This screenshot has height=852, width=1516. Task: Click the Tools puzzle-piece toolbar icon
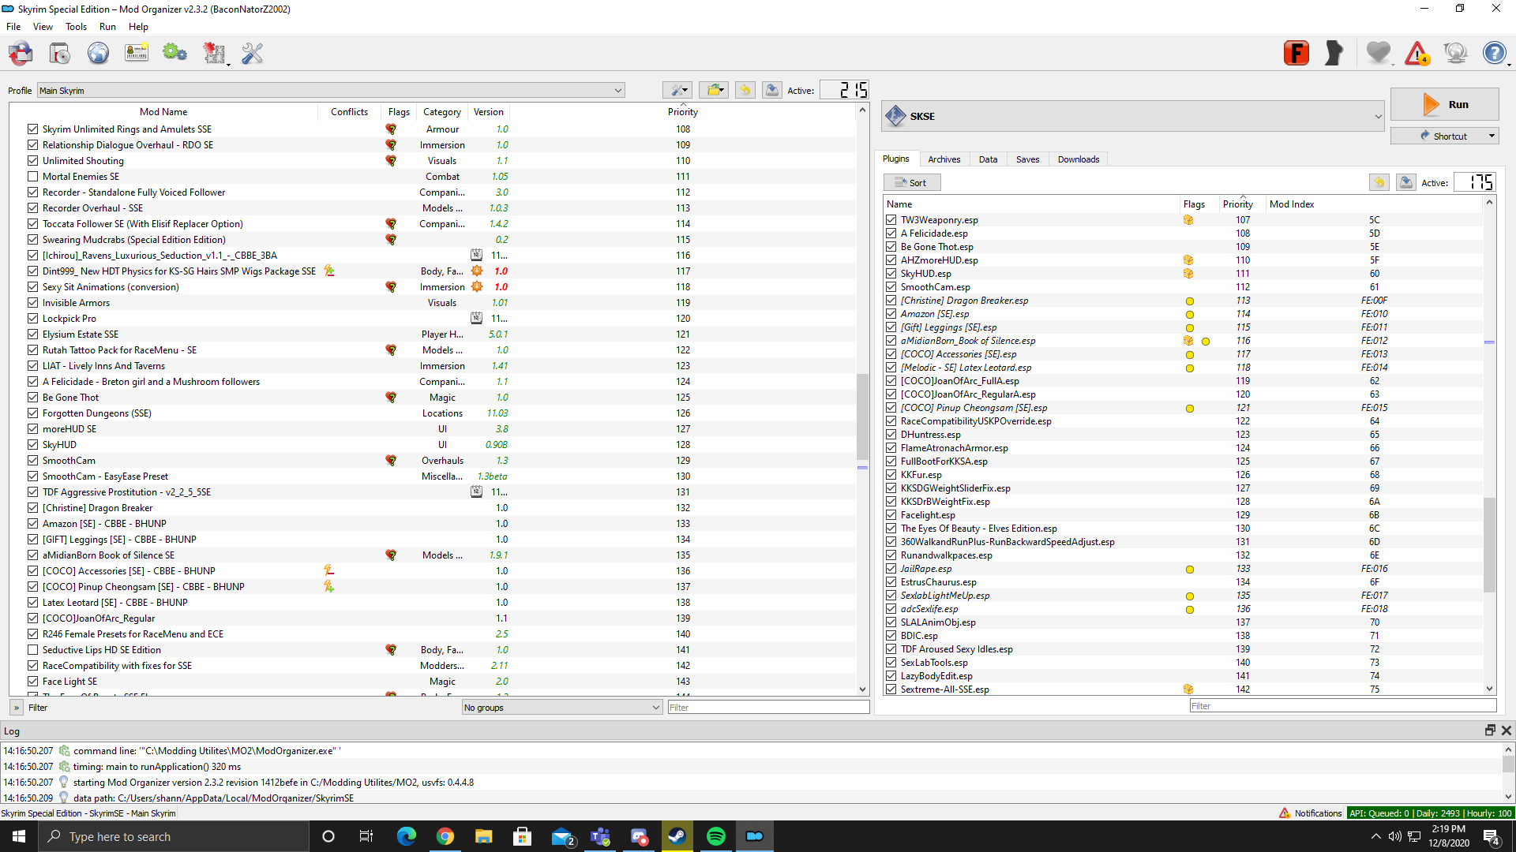(214, 54)
